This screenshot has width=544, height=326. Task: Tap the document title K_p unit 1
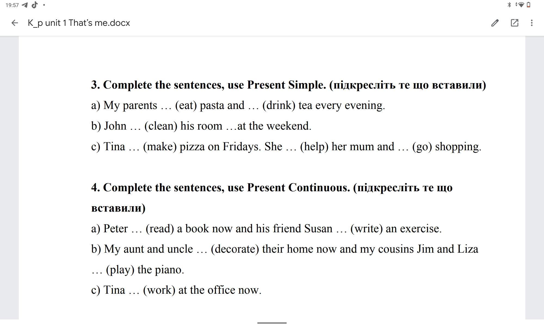tap(79, 23)
